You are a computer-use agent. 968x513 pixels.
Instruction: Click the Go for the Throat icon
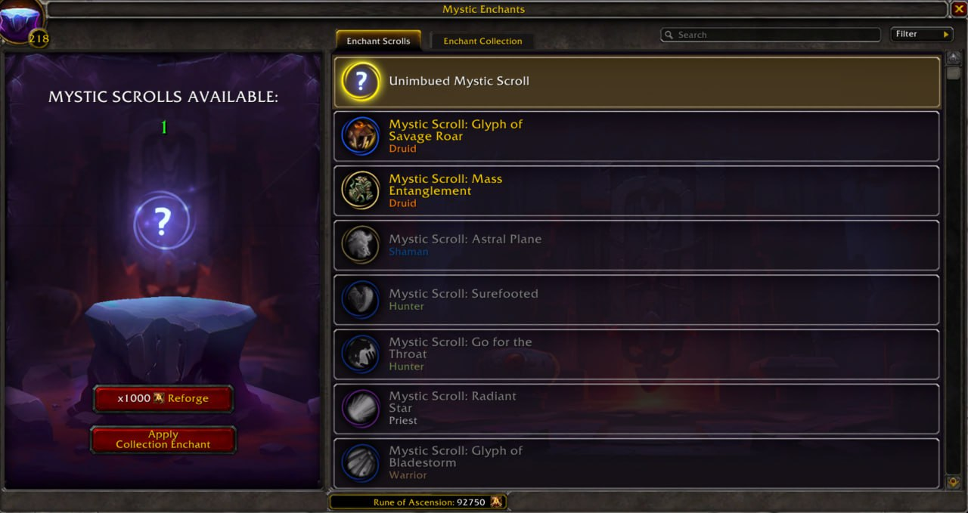(x=361, y=354)
